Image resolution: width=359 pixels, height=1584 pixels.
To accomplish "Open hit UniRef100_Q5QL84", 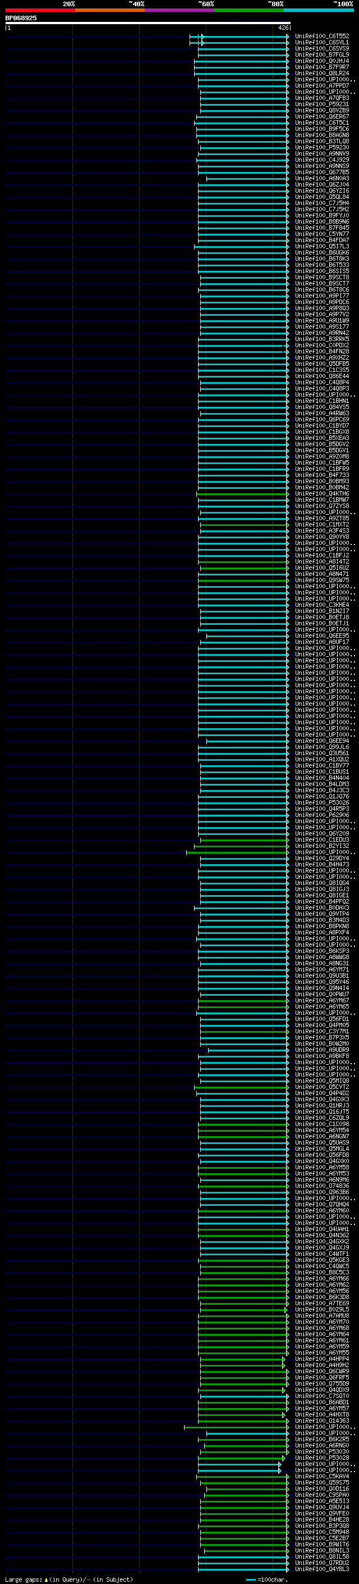I will (x=322, y=197).
